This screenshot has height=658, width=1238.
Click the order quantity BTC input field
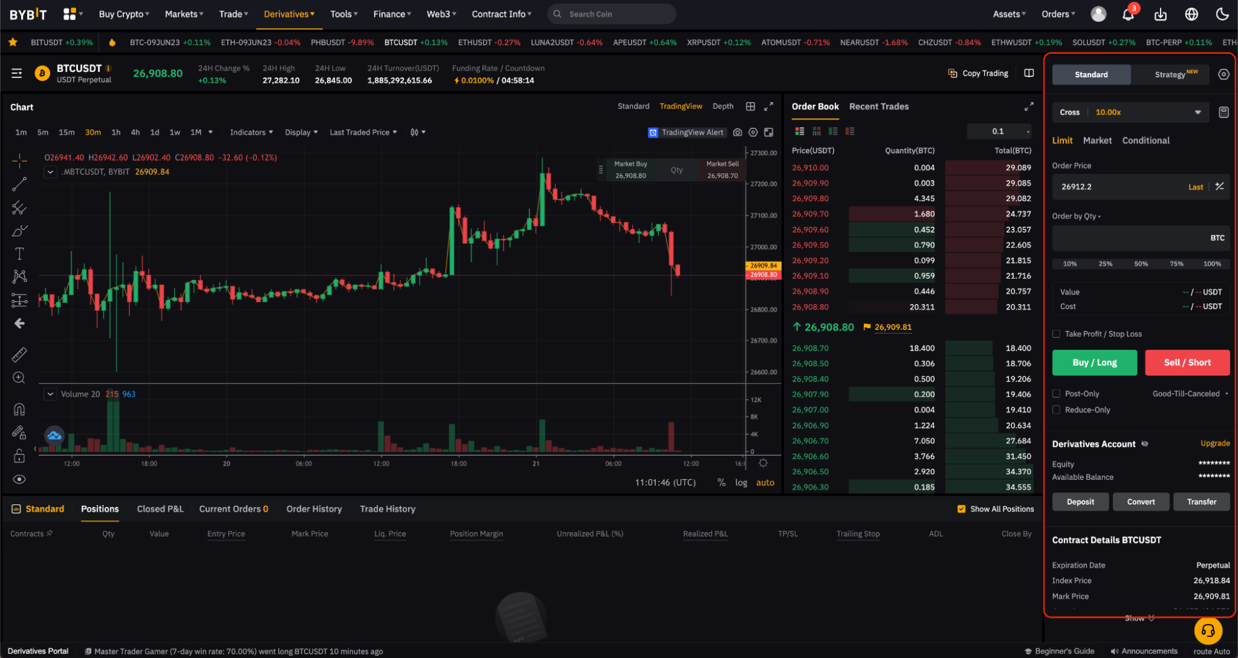1141,238
